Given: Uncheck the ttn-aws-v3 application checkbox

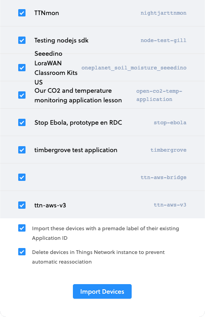Looking at the screenshot, I should click(22, 205).
